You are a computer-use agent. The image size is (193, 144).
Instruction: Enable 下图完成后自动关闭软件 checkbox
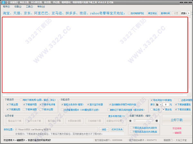[x=131, y=128]
